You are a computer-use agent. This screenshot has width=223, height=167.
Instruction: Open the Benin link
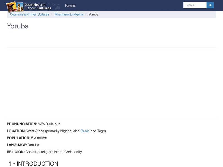(x=85, y=131)
